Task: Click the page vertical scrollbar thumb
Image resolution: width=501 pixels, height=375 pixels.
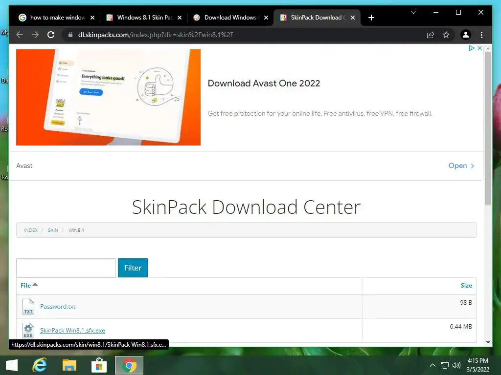Action: (x=488, y=128)
